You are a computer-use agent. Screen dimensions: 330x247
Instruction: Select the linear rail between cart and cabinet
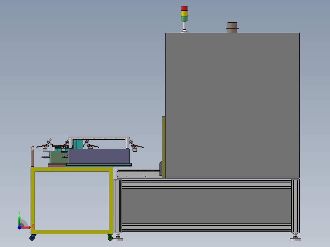click(138, 174)
